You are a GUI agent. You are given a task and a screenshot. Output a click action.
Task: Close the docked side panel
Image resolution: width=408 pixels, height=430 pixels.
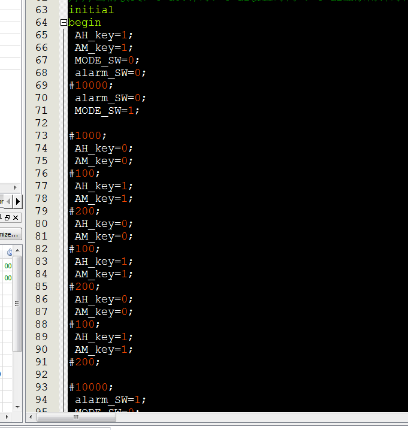[16, 218]
